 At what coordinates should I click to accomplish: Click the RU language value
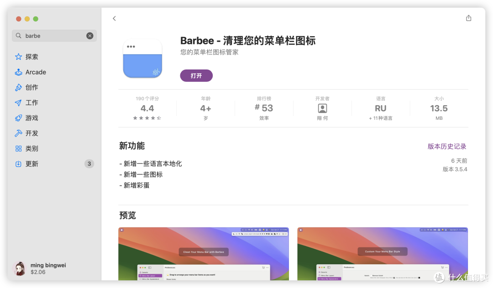tap(380, 108)
